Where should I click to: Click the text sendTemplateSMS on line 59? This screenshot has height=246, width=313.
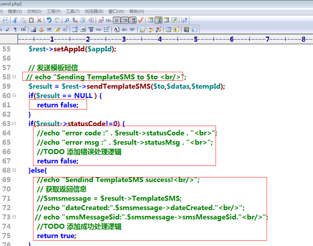tap(118, 86)
